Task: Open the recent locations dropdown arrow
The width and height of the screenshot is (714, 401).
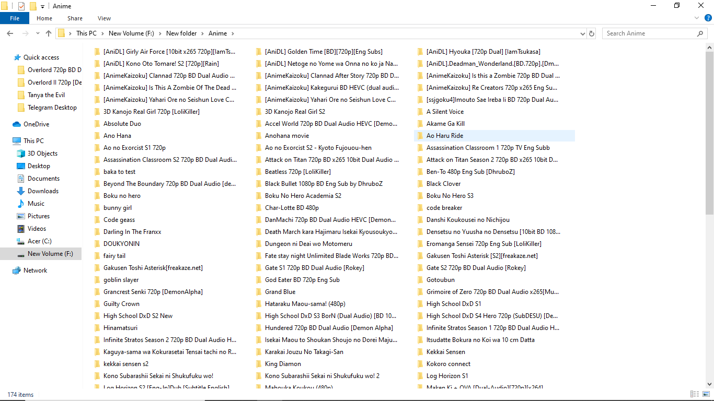Action: [x=38, y=33]
